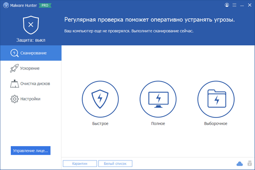
Task: Open the Белый список whitelist
Action: [115, 164]
